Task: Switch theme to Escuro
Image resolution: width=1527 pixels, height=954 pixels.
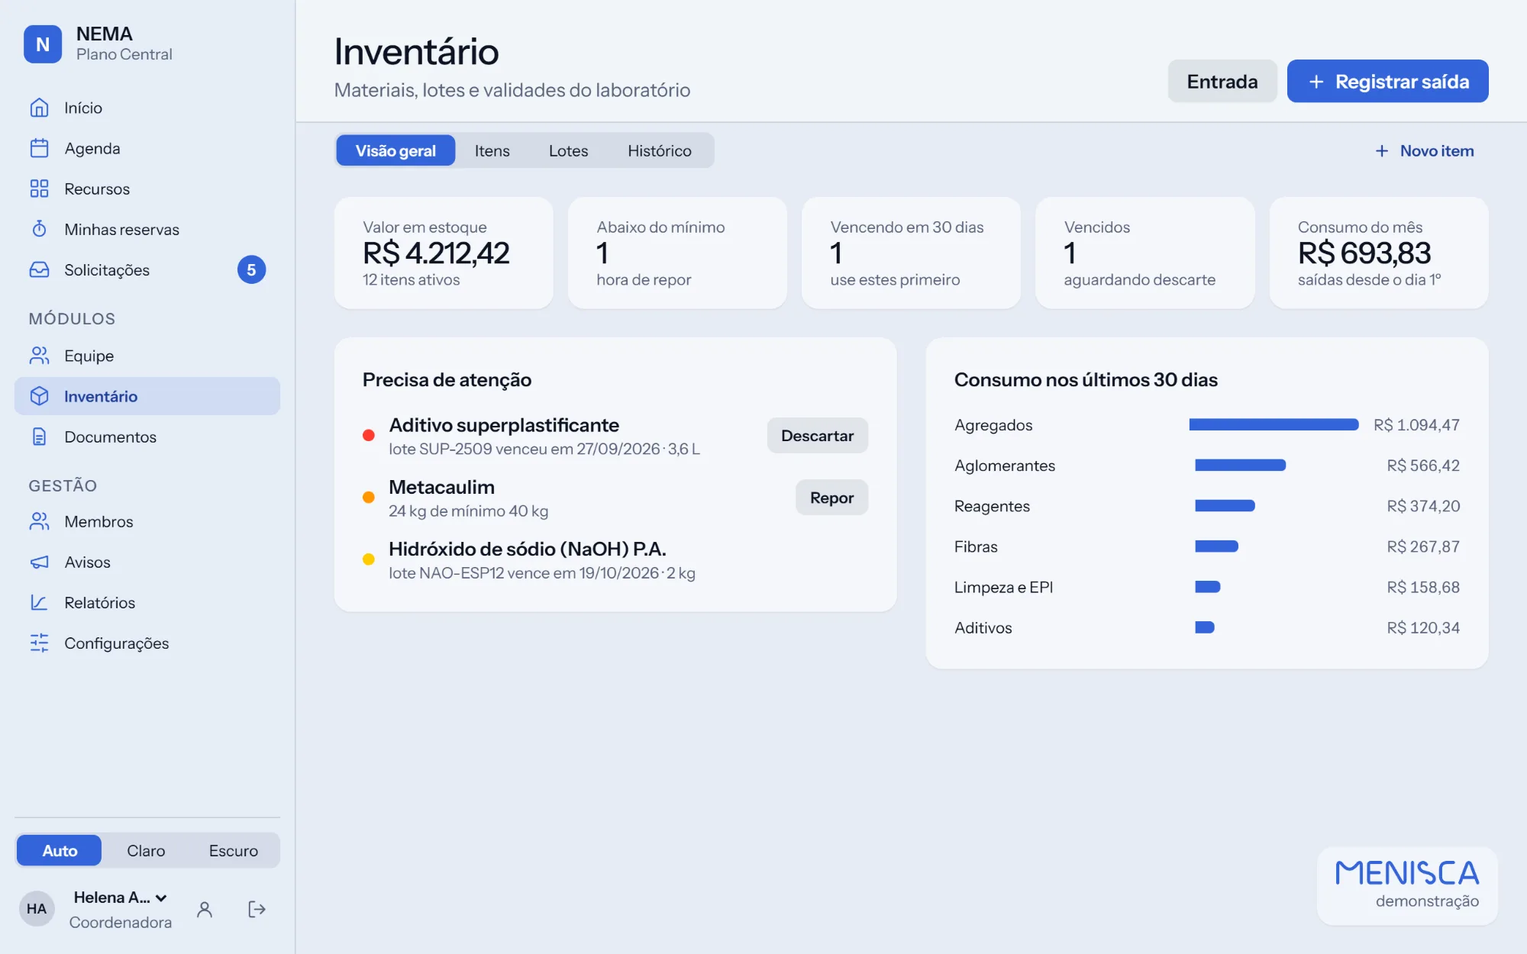Action: pos(233,850)
